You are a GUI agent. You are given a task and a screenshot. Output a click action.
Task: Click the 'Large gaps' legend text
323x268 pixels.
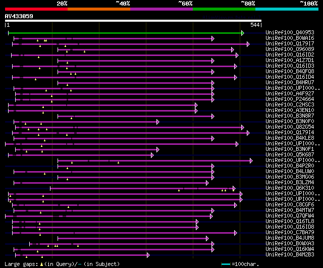(x=21, y=264)
